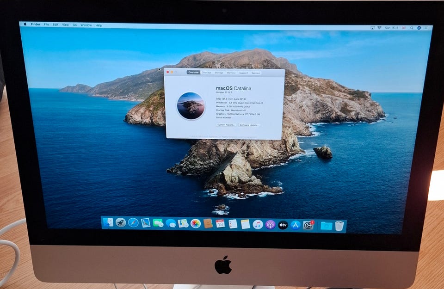Screen dimensions: 444x289
Task: Click the clock showing Sun 15:11
Action: [391, 28]
